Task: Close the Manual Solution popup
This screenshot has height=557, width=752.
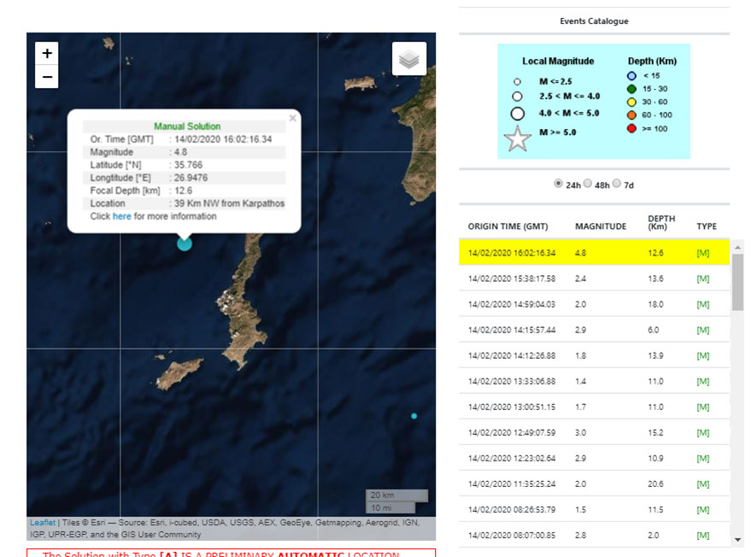Action: pos(292,118)
